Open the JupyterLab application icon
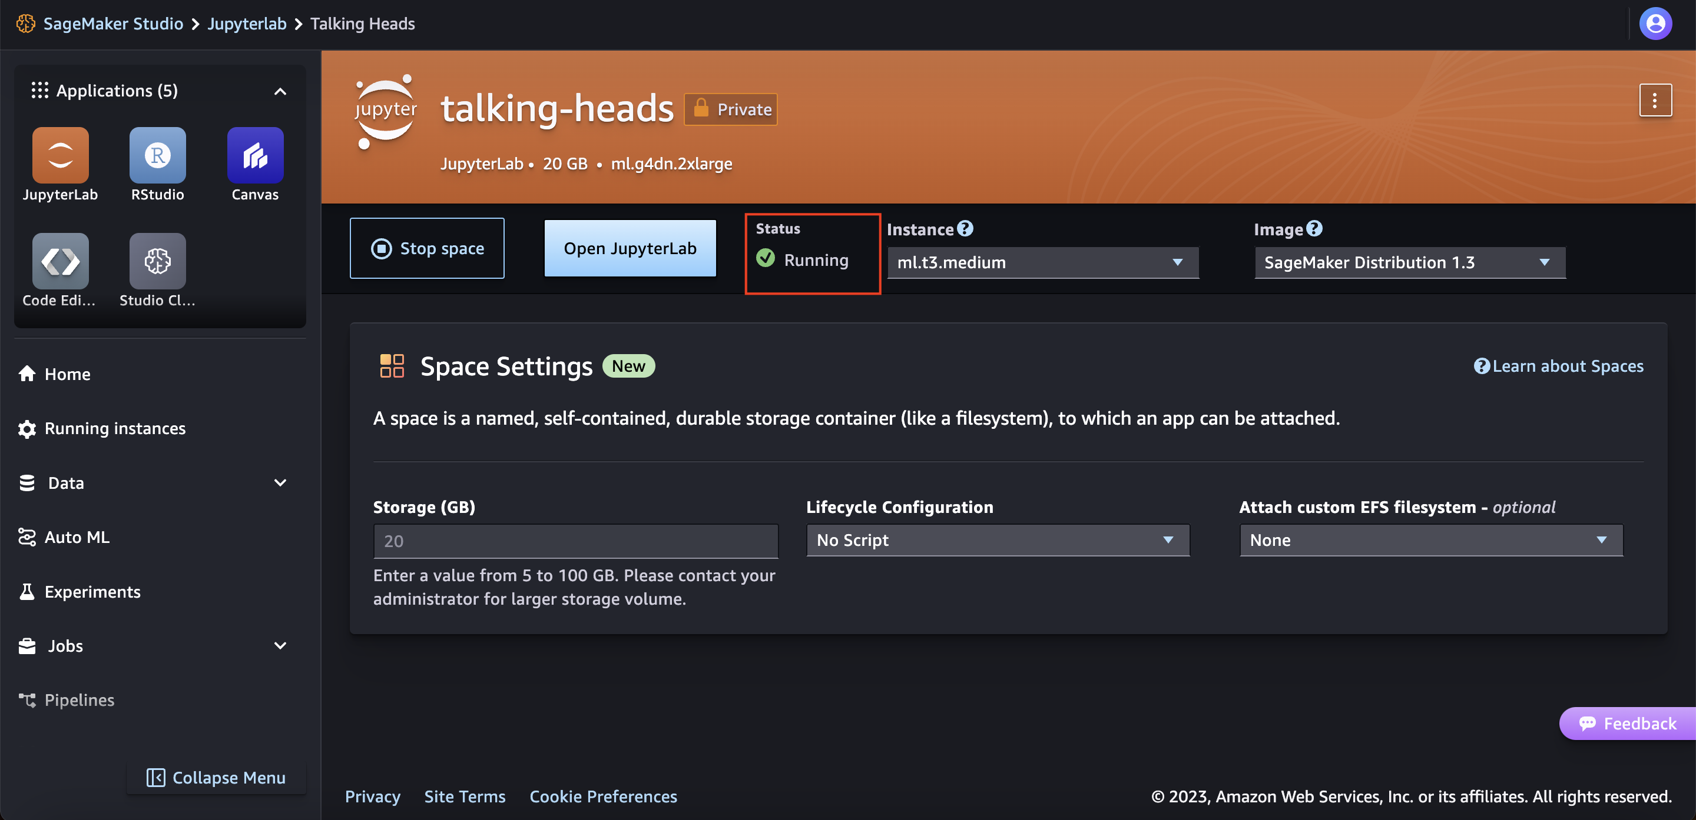Viewport: 1696px width, 820px height. pos(60,155)
